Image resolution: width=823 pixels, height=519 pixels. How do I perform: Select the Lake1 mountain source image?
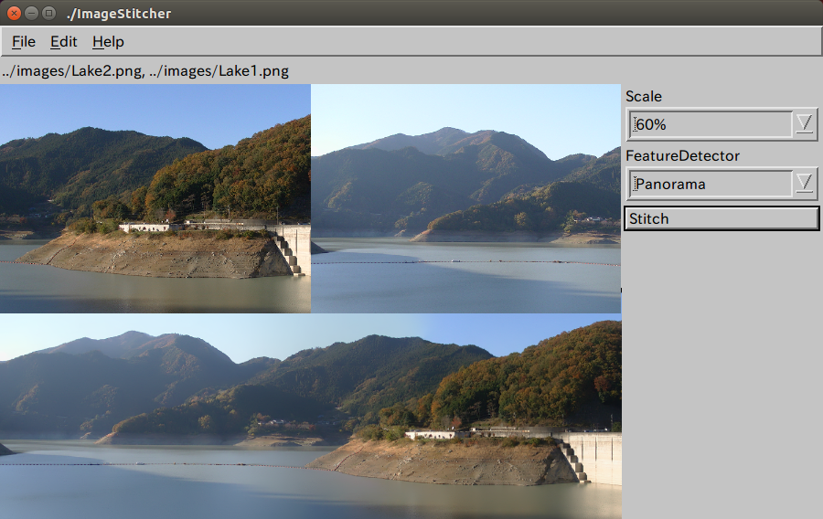466,198
